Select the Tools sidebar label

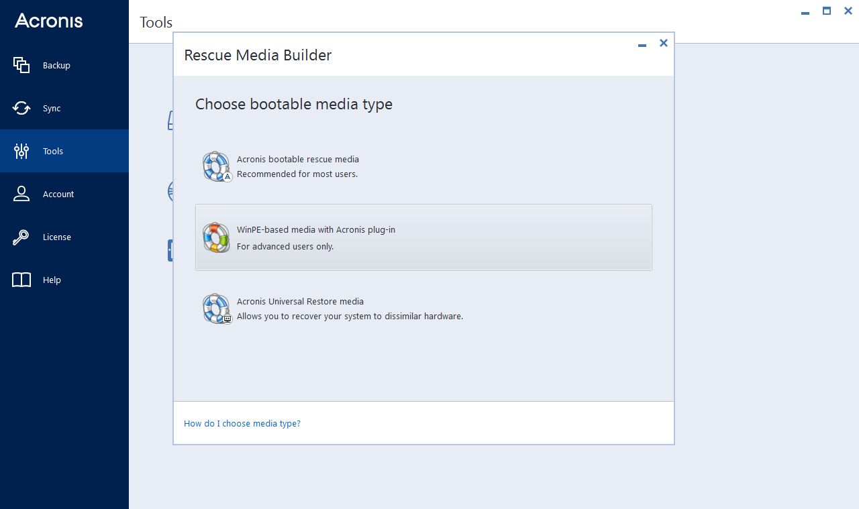(x=53, y=151)
